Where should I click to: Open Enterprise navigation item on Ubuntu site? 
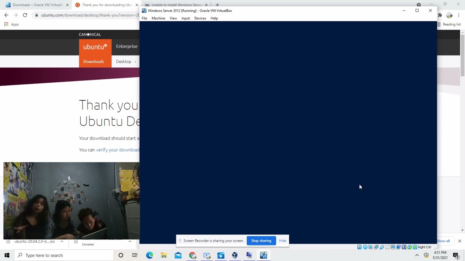(127, 46)
